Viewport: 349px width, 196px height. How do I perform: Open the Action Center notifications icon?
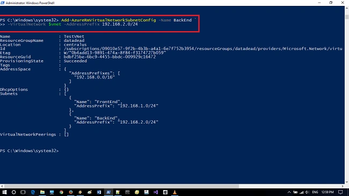(x=340, y=192)
